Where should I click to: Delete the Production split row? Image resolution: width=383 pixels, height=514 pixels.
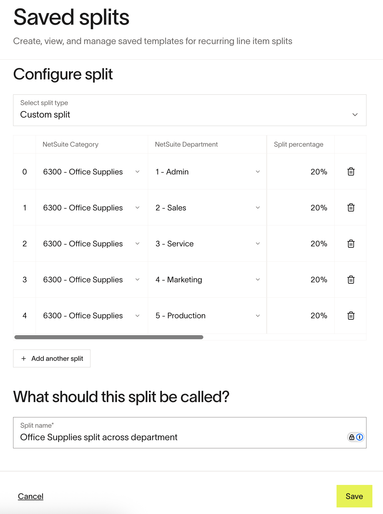tap(351, 315)
